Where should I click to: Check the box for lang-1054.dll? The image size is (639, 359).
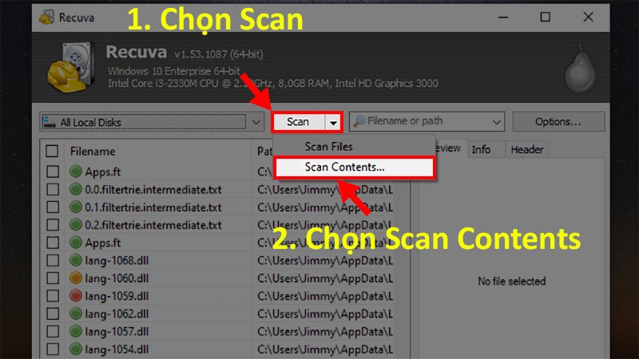tap(53, 349)
